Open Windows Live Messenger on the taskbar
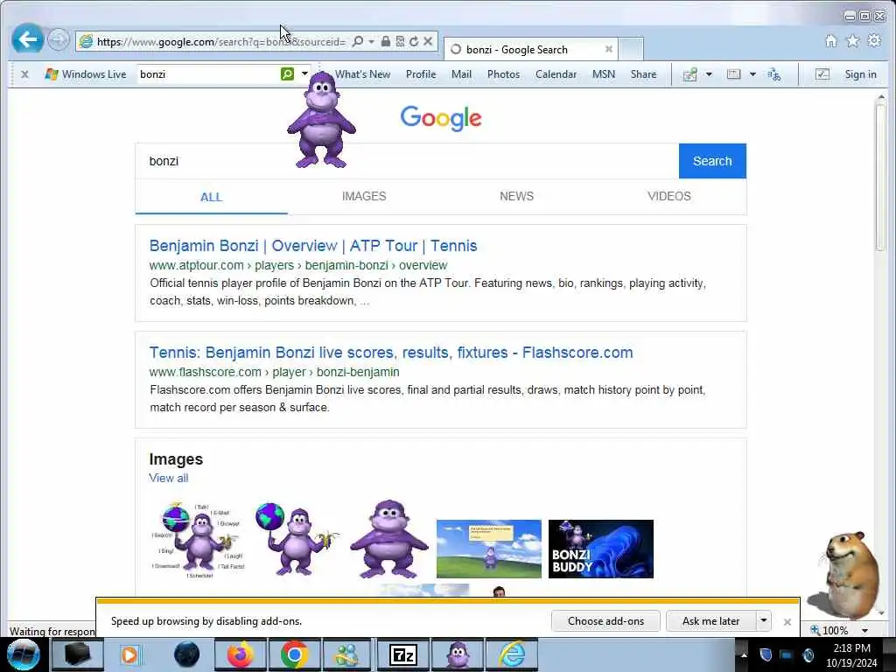 click(347, 654)
